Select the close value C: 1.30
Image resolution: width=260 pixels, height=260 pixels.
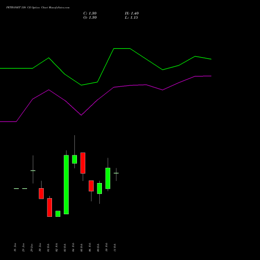[90, 14]
